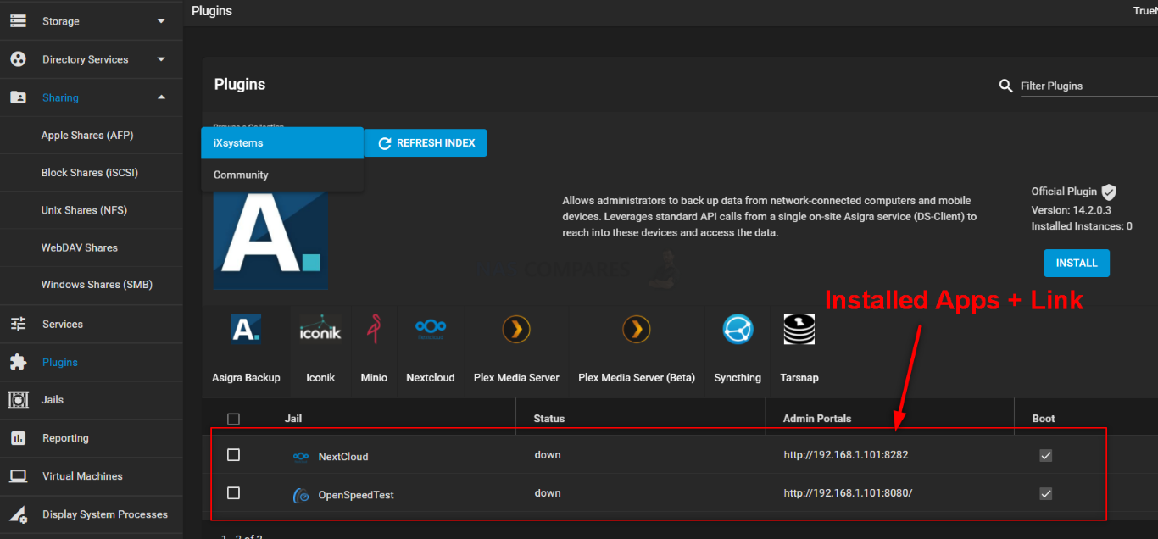Install the Asigra plugin
The image size is (1158, 539).
click(x=1077, y=263)
